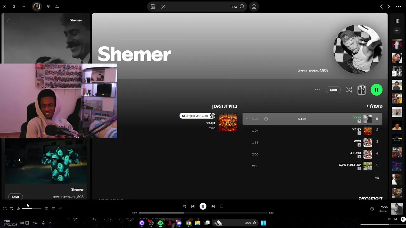406x228 pixels.
Task: Toggle the miniplayer
Action: point(12,209)
